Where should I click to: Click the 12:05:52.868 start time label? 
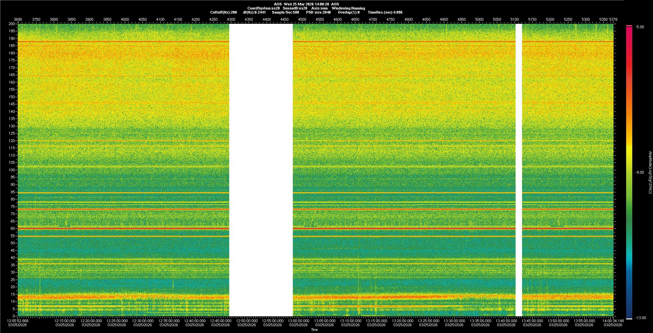(x=18, y=321)
